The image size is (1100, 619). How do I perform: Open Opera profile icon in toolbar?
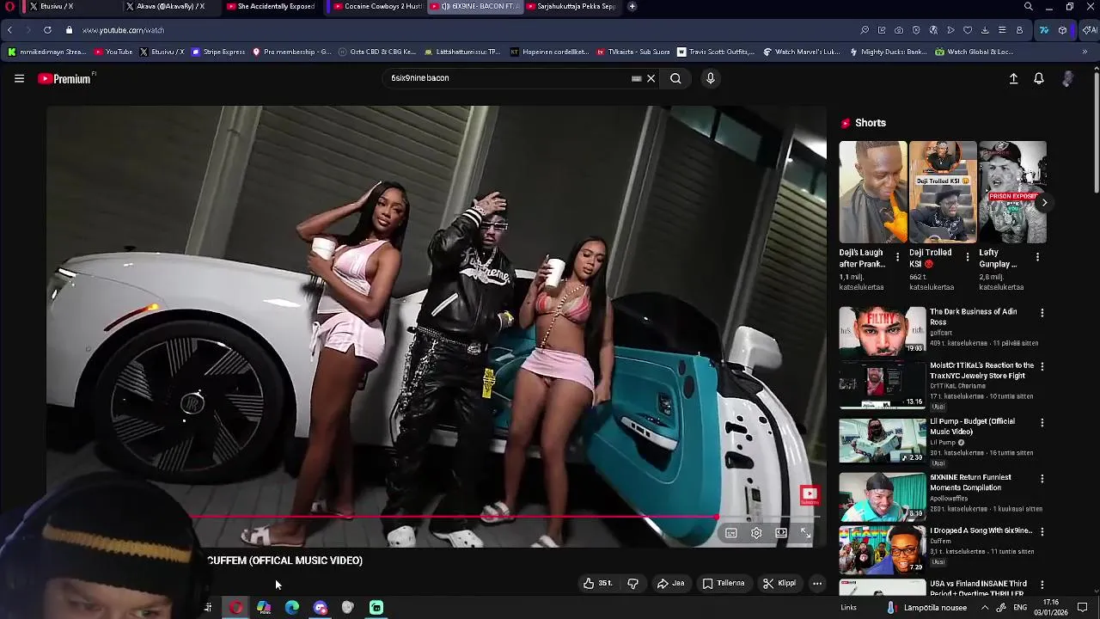coord(1019,30)
